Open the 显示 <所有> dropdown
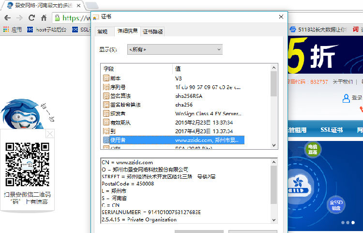Image resolution: width=363 pixels, height=233 pixels. tap(174, 49)
